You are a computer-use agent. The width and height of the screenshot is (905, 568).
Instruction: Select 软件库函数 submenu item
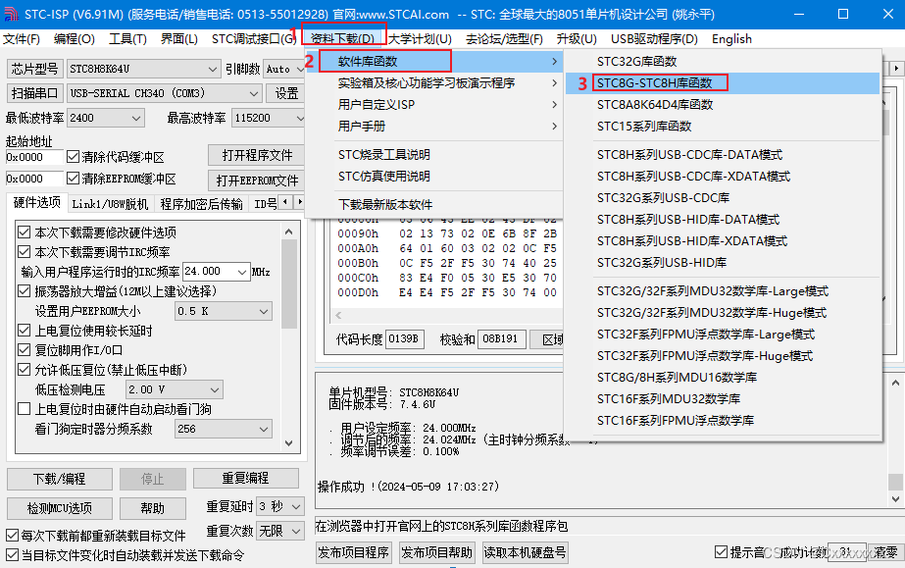coord(434,61)
